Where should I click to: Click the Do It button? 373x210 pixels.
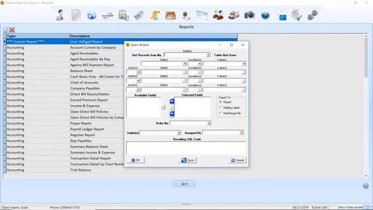click(185, 184)
